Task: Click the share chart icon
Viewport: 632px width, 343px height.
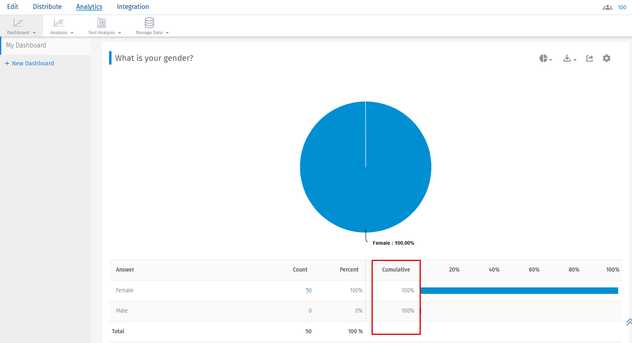Action: coord(589,58)
